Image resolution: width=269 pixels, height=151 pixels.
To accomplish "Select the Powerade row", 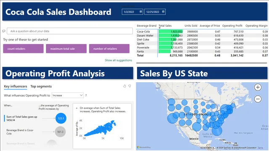I will coord(202,47).
